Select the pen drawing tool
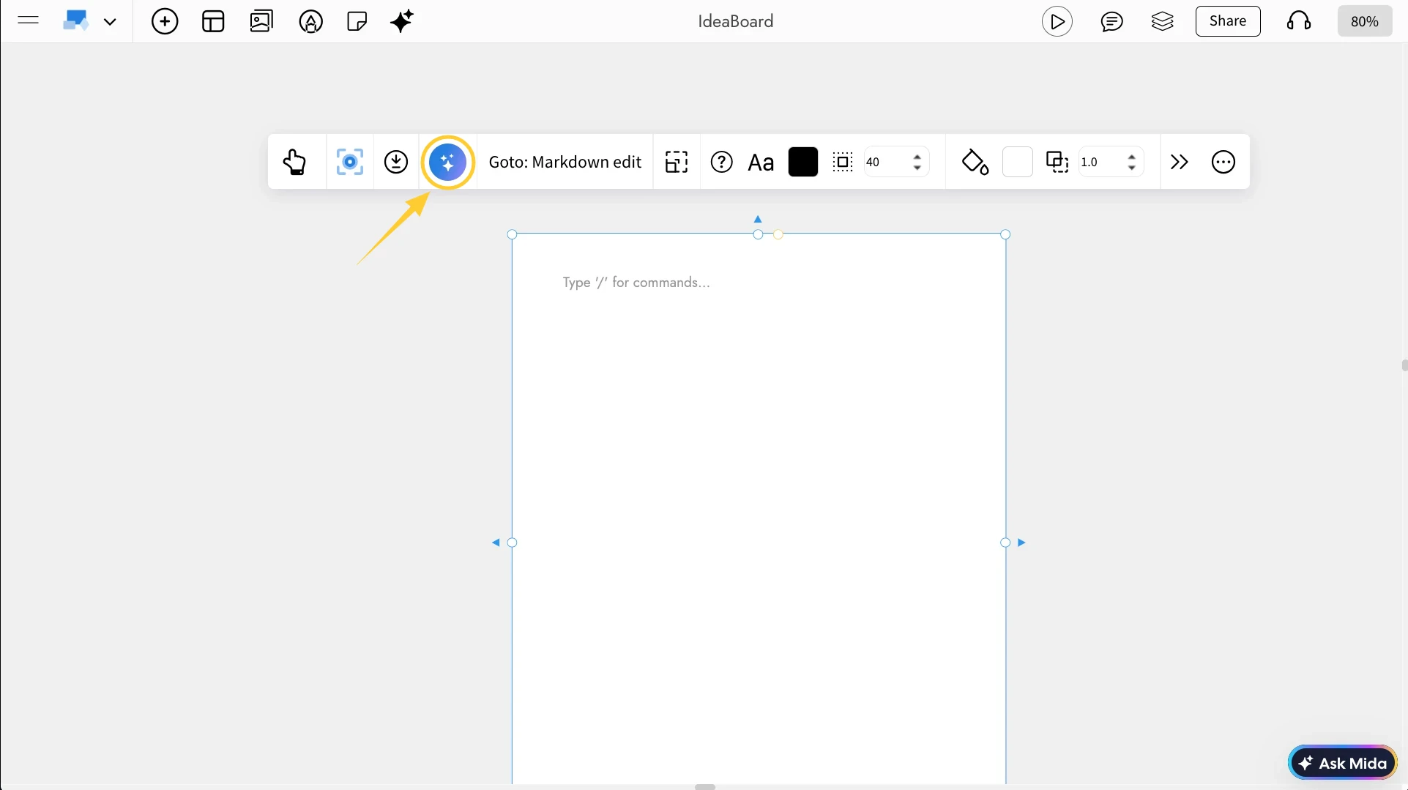 pyautogui.click(x=310, y=21)
